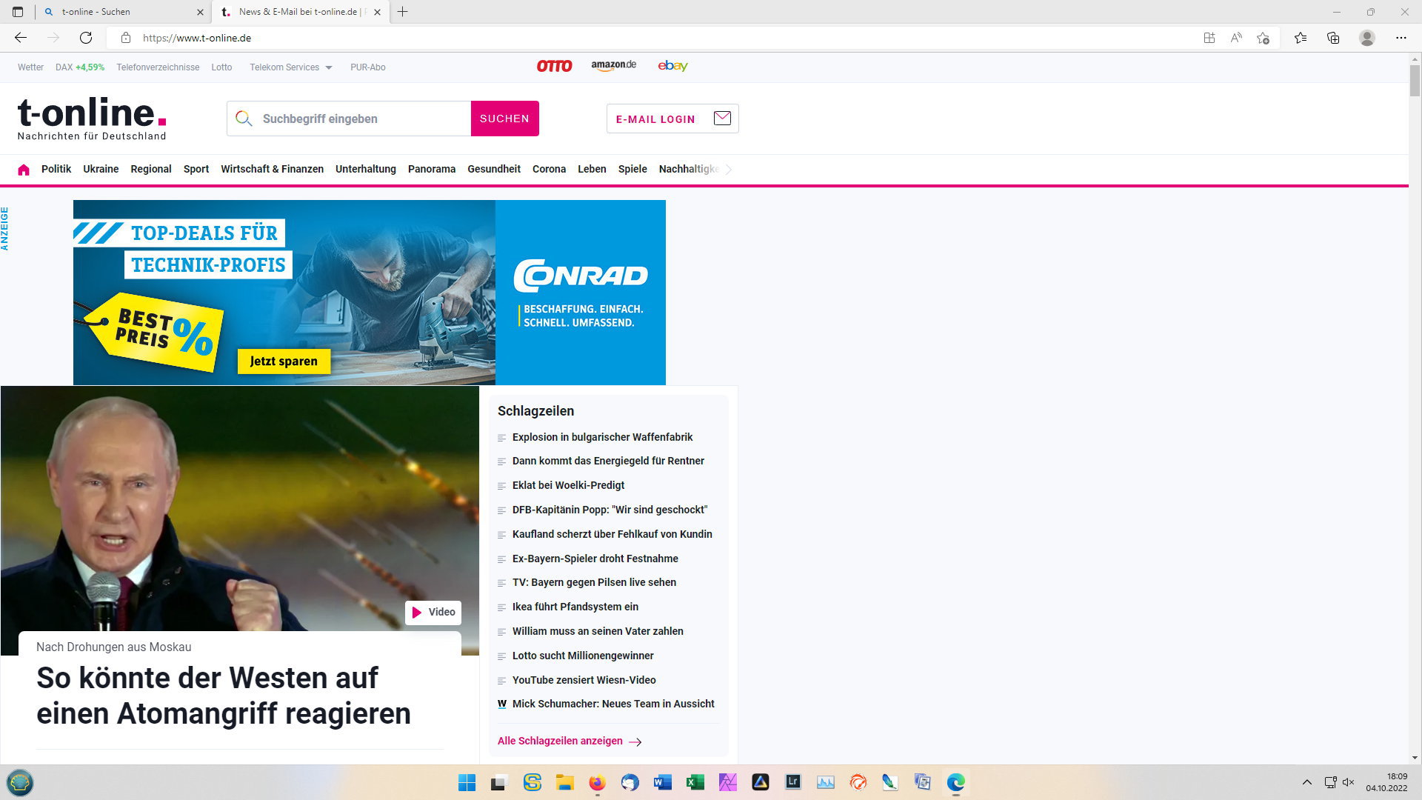Click the envelope icon beside E-Mail Login

(x=722, y=119)
